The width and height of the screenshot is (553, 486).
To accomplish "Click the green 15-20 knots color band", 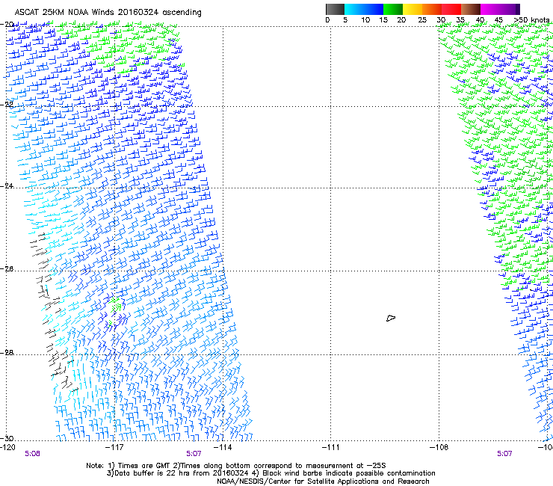I will click(393, 9).
